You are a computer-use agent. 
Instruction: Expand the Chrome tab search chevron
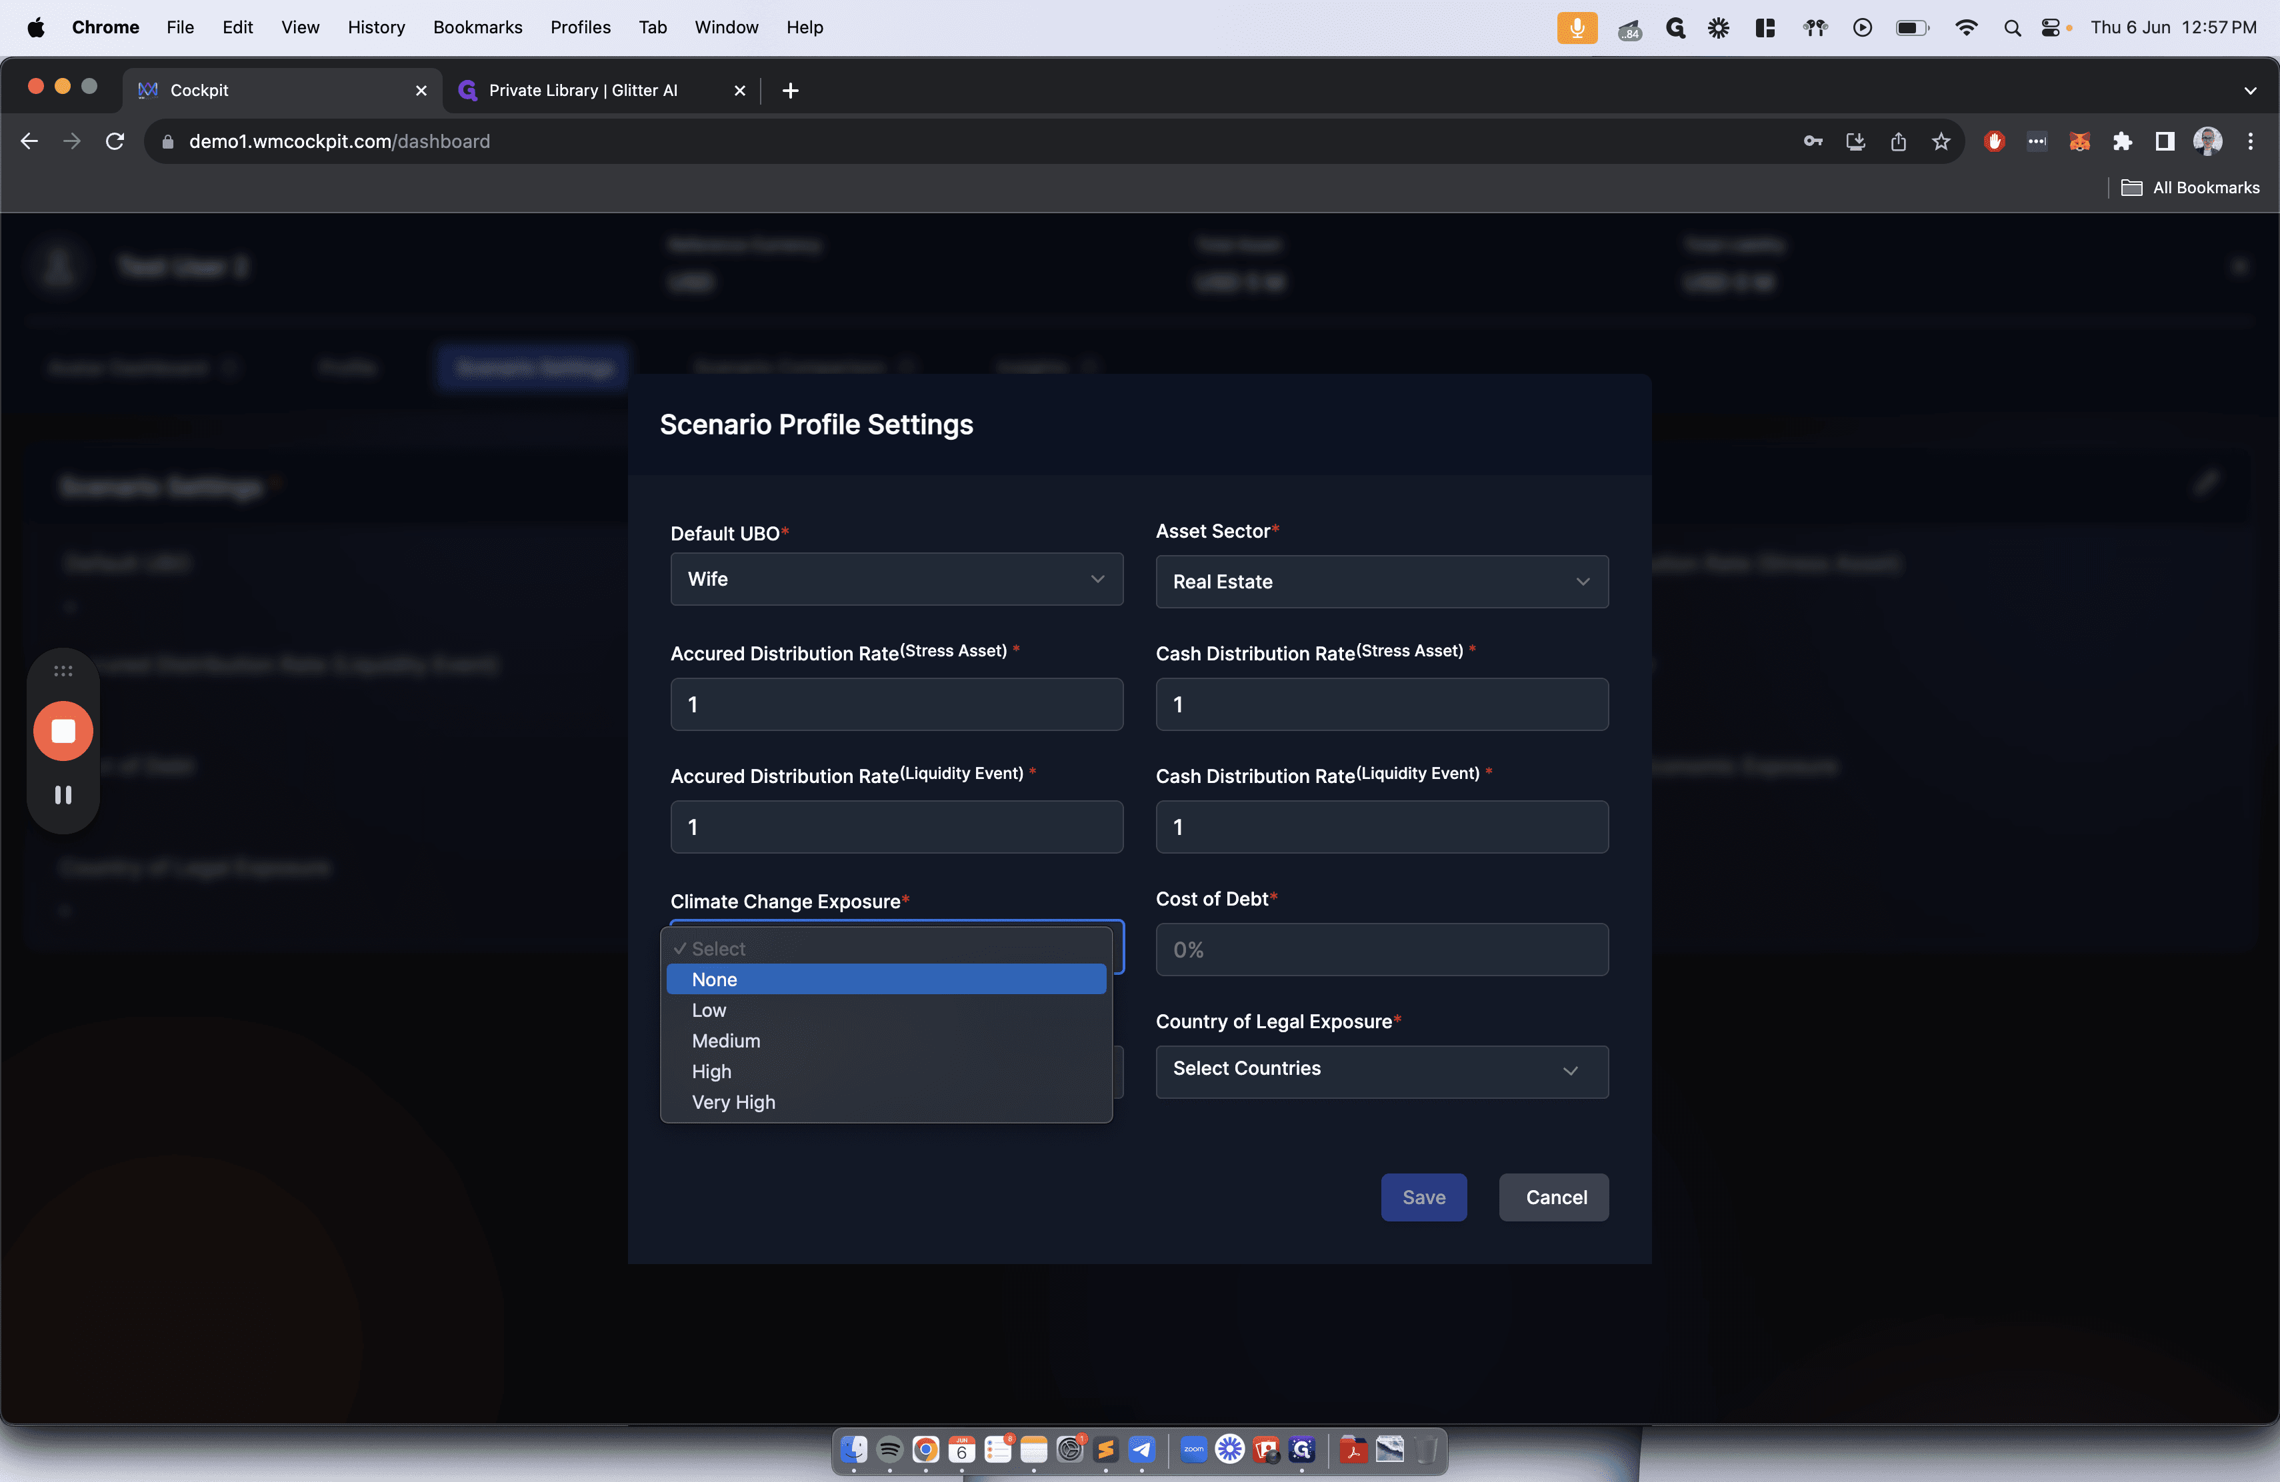pos(2250,90)
